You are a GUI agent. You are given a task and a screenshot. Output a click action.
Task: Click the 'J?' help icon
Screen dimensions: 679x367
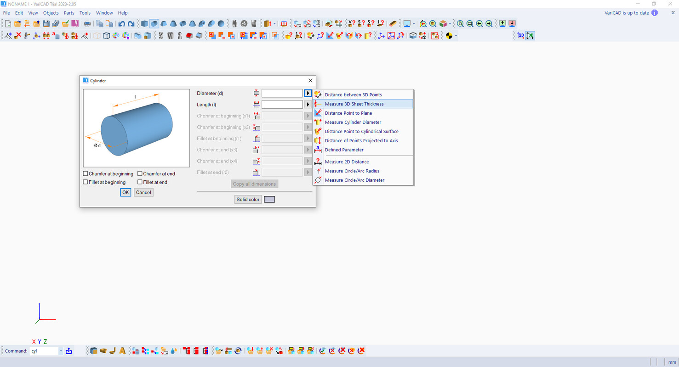[x=381, y=24]
